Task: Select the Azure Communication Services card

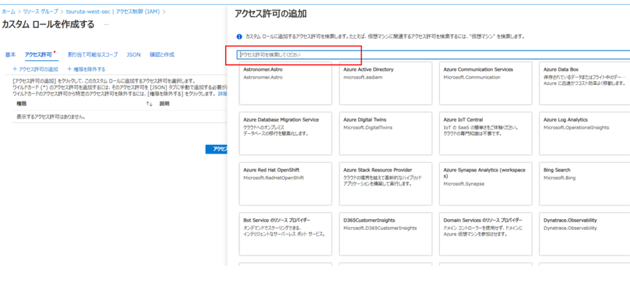Action: click(485, 83)
